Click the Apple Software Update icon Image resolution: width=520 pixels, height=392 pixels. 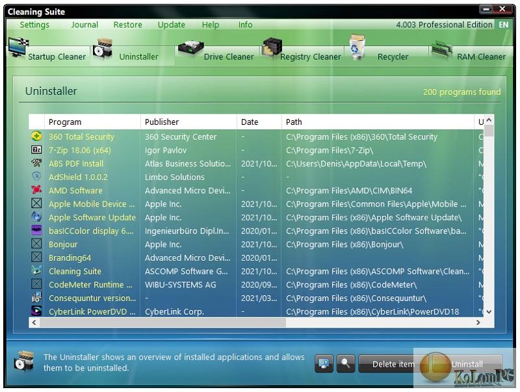[x=36, y=217]
